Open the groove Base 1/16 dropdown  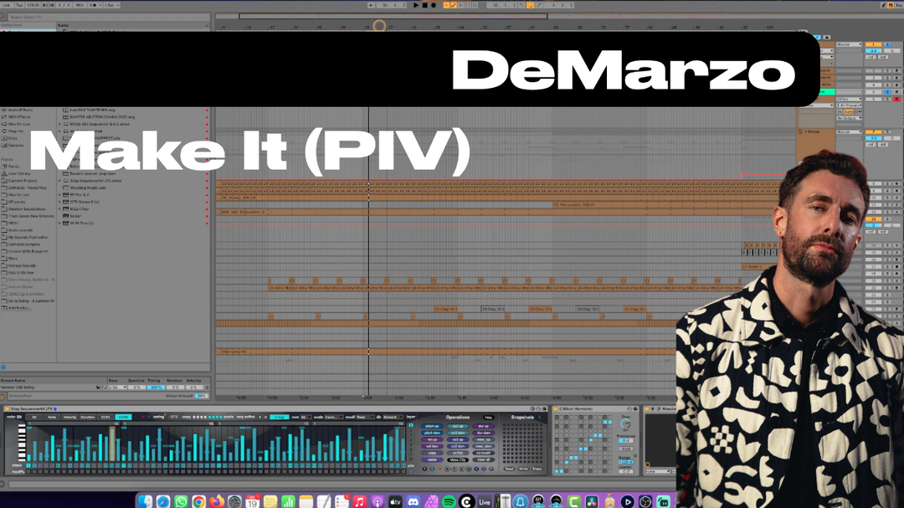(116, 387)
